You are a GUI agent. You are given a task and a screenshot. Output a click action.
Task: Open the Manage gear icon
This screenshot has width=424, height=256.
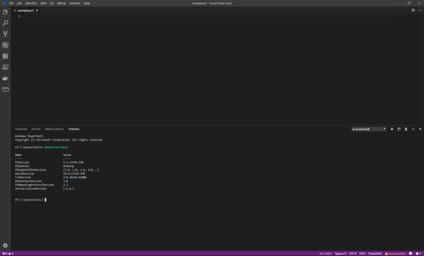point(5,245)
